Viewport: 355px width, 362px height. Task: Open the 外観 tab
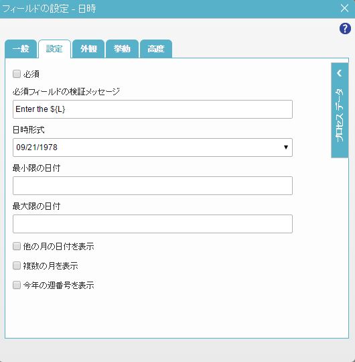point(88,49)
